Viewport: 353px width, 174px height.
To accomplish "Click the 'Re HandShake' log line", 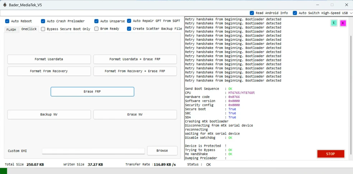I will pos(208,154).
